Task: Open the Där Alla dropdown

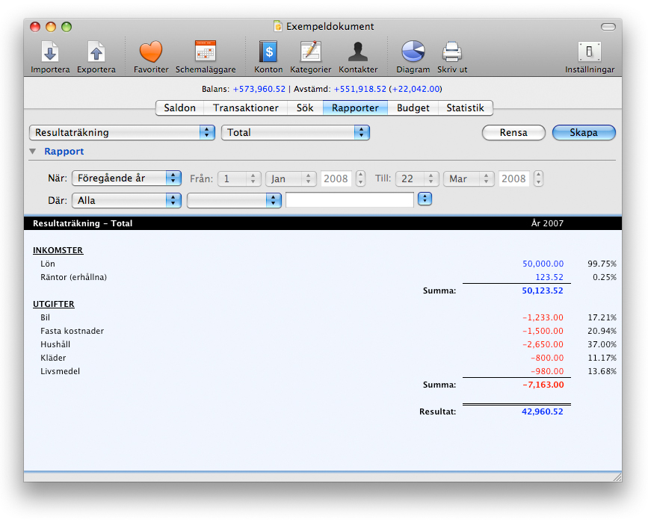Action: pyautogui.click(x=126, y=200)
